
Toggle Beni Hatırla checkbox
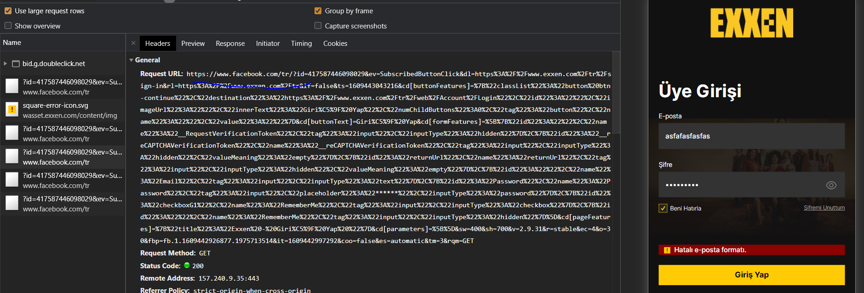pyautogui.click(x=663, y=208)
